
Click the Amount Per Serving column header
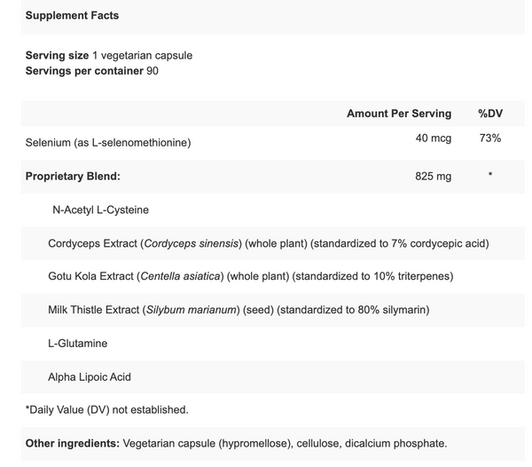pyautogui.click(x=399, y=114)
